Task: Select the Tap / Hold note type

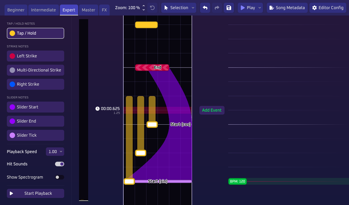Action: point(35,33)
